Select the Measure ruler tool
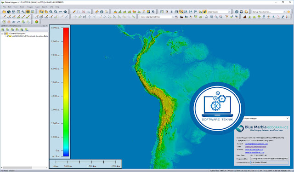294x172 pixels. [x=97, y=12]
